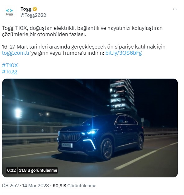Click the car headlight in the video
The width and height of the screenshot is (184, 195).
[x=90, y=132]
